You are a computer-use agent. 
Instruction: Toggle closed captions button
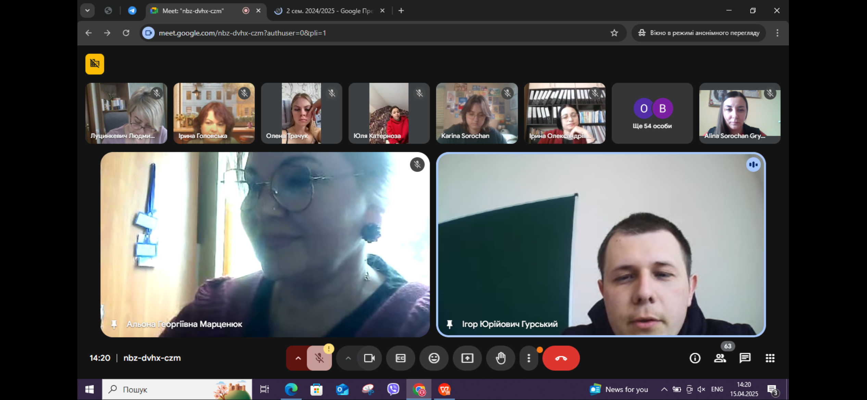coord(400,358)
